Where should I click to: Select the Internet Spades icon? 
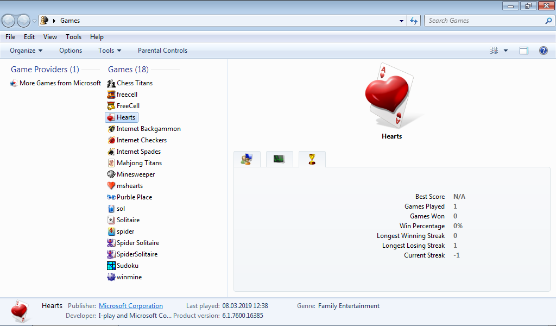pyautogui.click(x=111, y=152)
